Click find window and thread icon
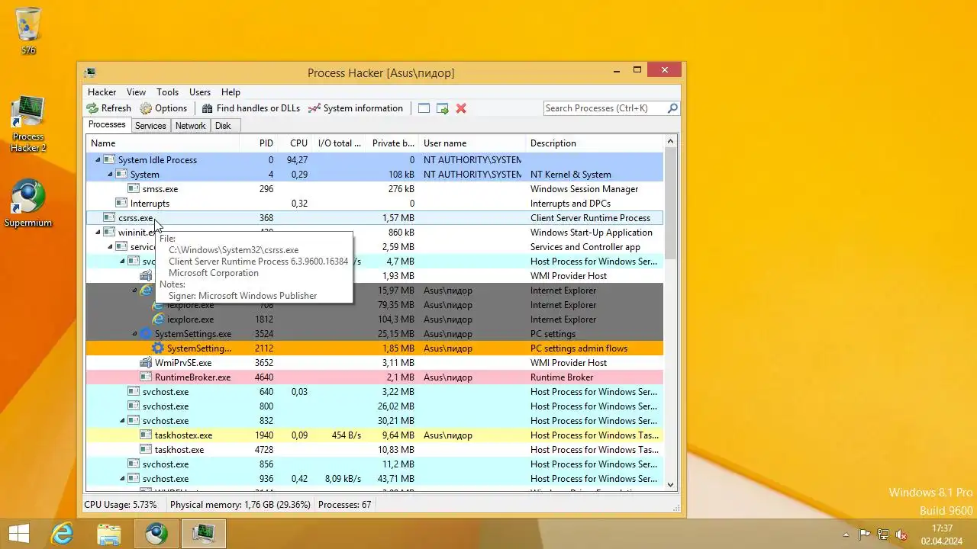 (x=443, y=108)
